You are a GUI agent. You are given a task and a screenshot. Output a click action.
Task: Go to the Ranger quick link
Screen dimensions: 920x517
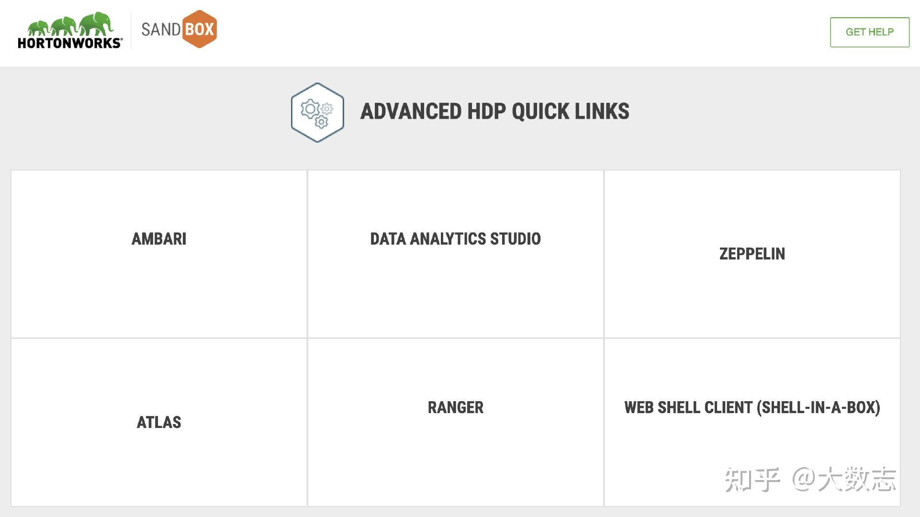coord(455,407)
